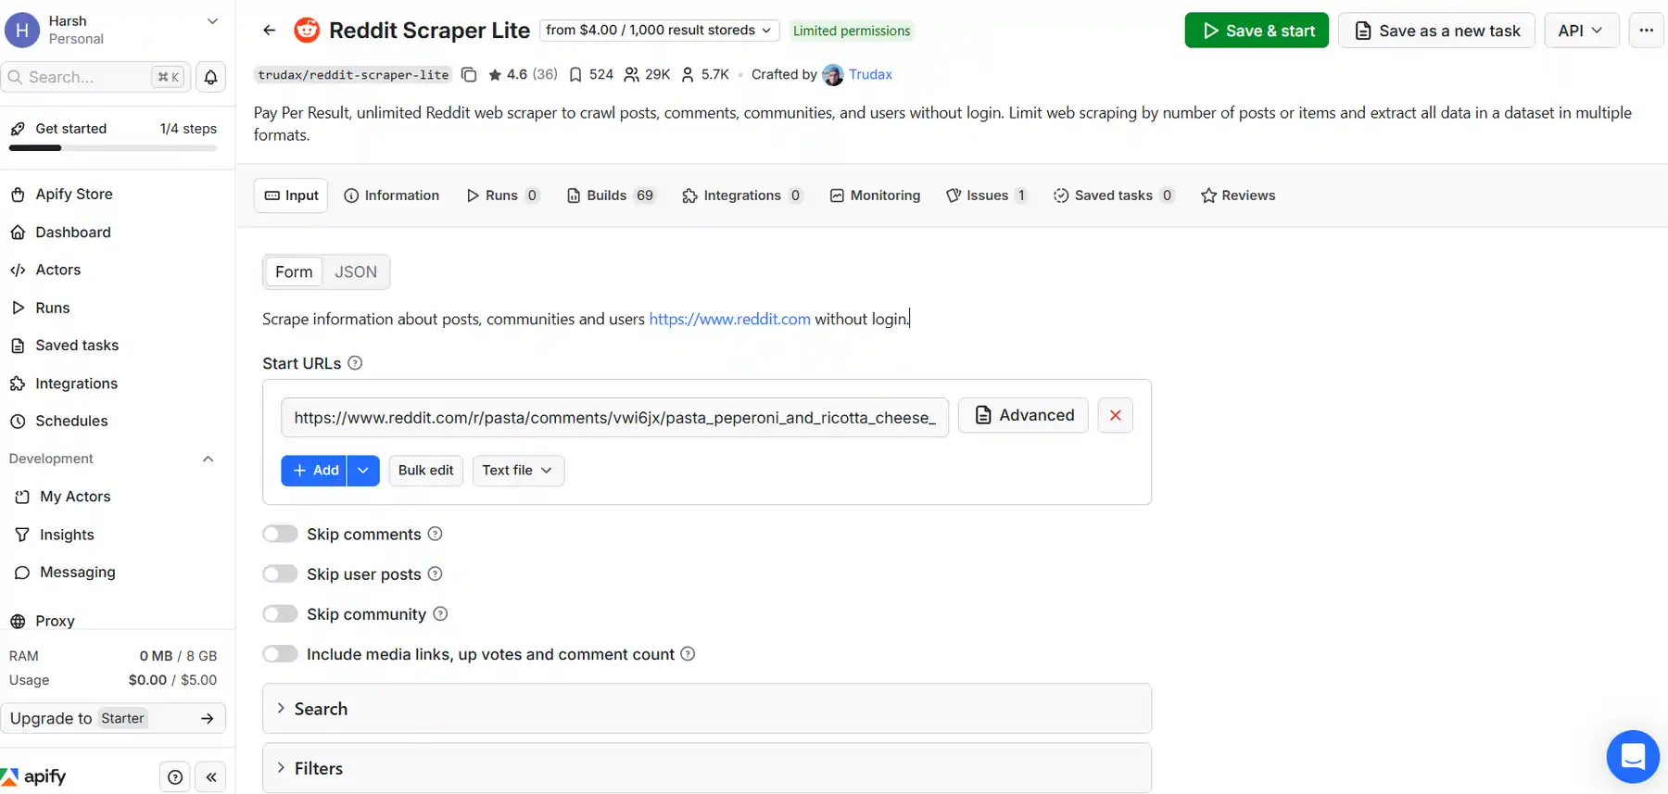Show help for Skip user posts
This screenshot has width=1668, height=794.
[x=435, y=574]
